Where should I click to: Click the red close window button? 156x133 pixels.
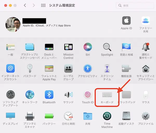click(x=6, y=5)
